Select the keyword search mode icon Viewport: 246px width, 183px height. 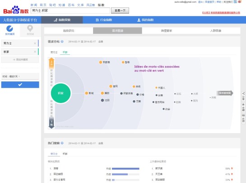(x=9, y=29)
